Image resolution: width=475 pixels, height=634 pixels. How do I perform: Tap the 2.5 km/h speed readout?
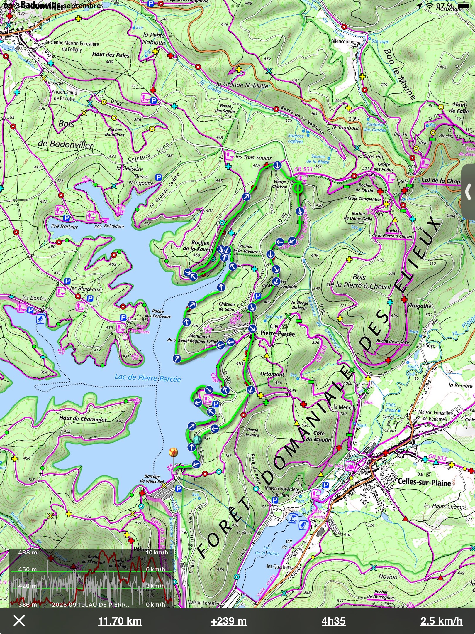point(441,621)
